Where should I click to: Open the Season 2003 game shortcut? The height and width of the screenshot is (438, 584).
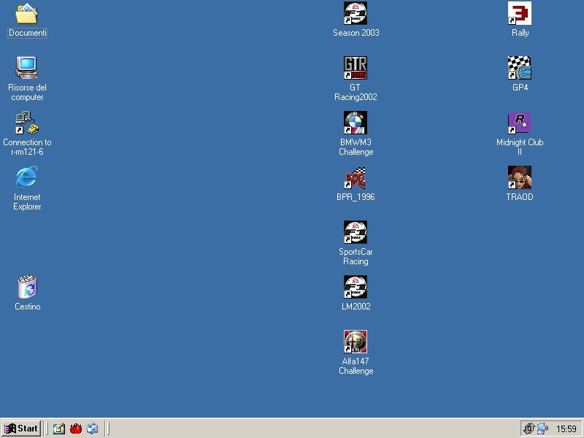(356, 13)
